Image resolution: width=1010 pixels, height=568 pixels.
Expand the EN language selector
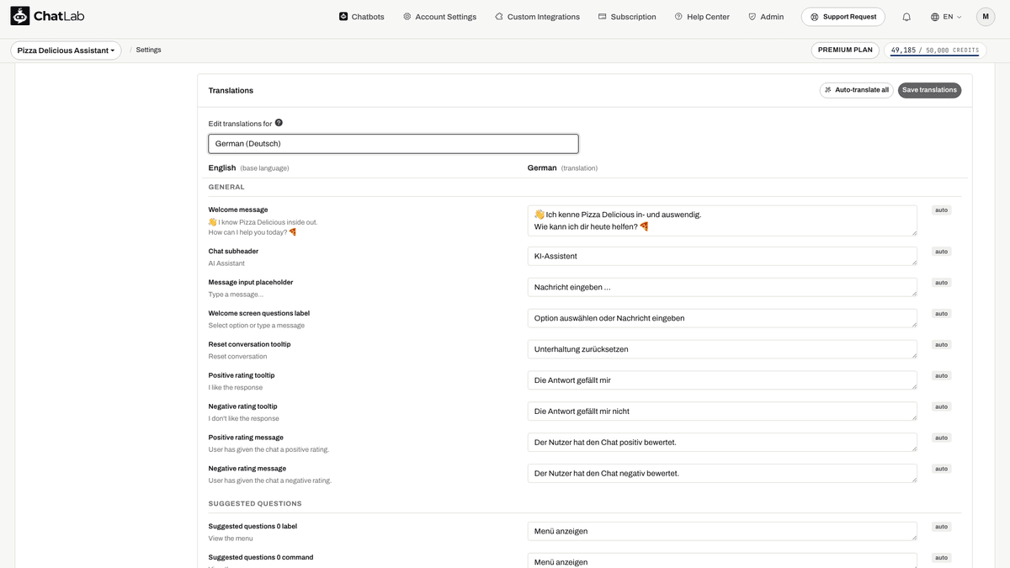point(946,17)
